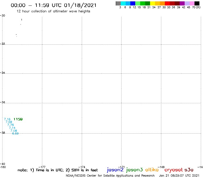Select the wave height reading 6.69

click(x=15, y=133)
